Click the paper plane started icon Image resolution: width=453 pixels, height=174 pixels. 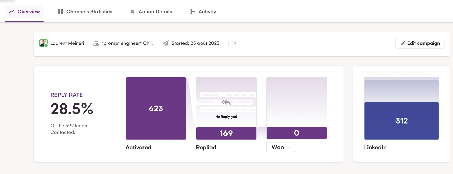[166, 43]
